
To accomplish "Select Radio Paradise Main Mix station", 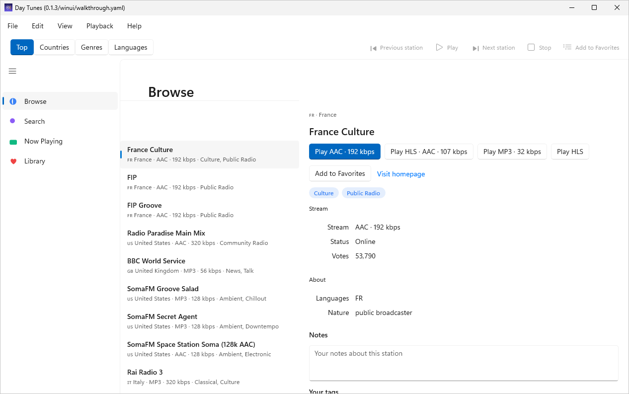I will tap(210, 238).
